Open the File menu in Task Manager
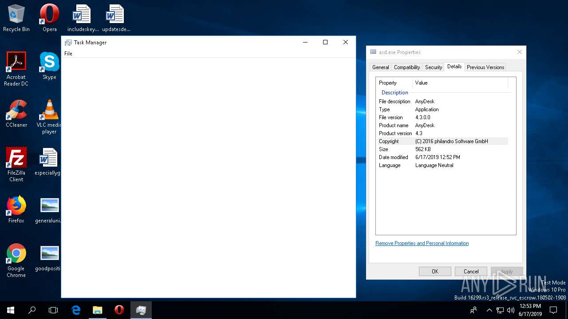This screenshot has width=568, height=319. 68,54
